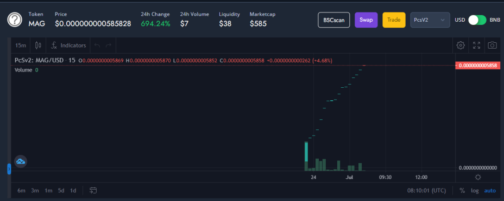Image resolution: width=504 pixels, height=201 pixels.
Task: Click the token price $0.000000000585828
Action: tap(93, 23)
